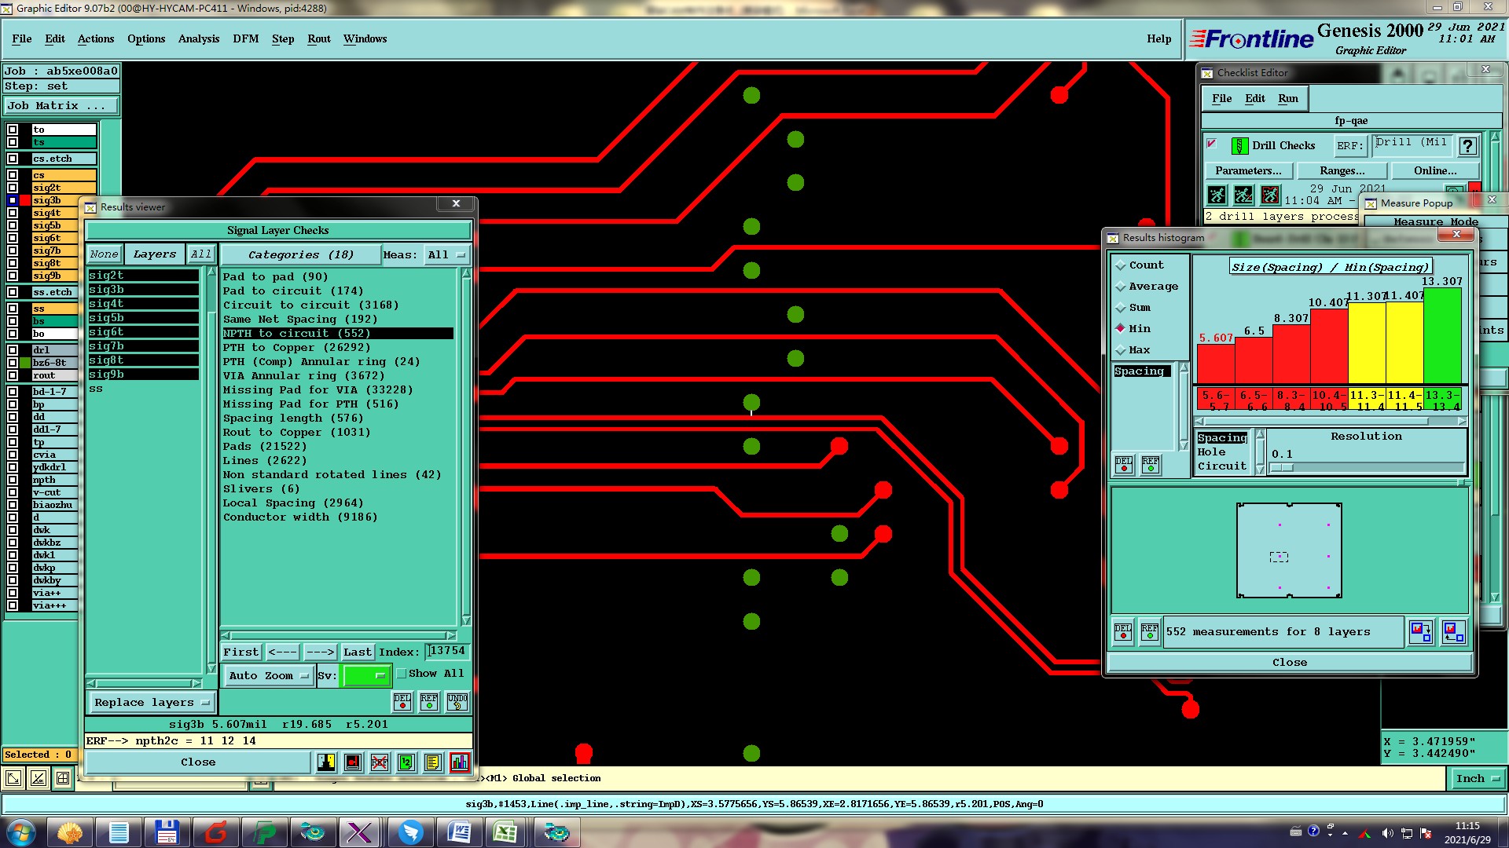Click the Job Matrix button
Viewport: 1509px width, 848px height.
point(61,105)
